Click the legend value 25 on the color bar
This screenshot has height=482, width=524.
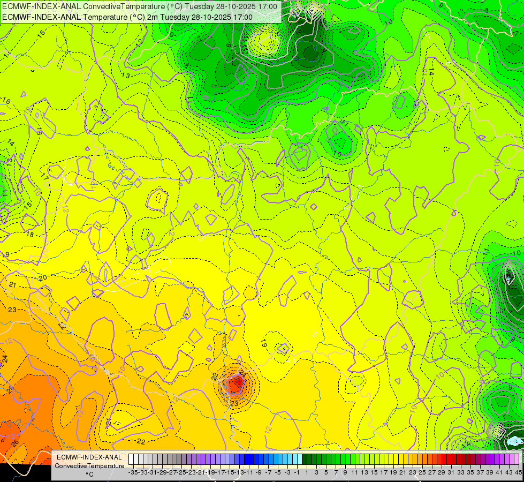[422, 473]
